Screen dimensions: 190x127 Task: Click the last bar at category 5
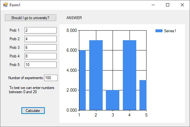[143, 95]
